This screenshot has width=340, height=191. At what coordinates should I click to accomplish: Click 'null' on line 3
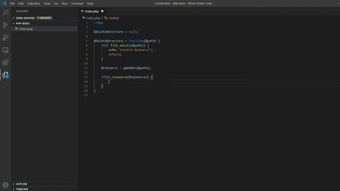(x=132, y=32)
